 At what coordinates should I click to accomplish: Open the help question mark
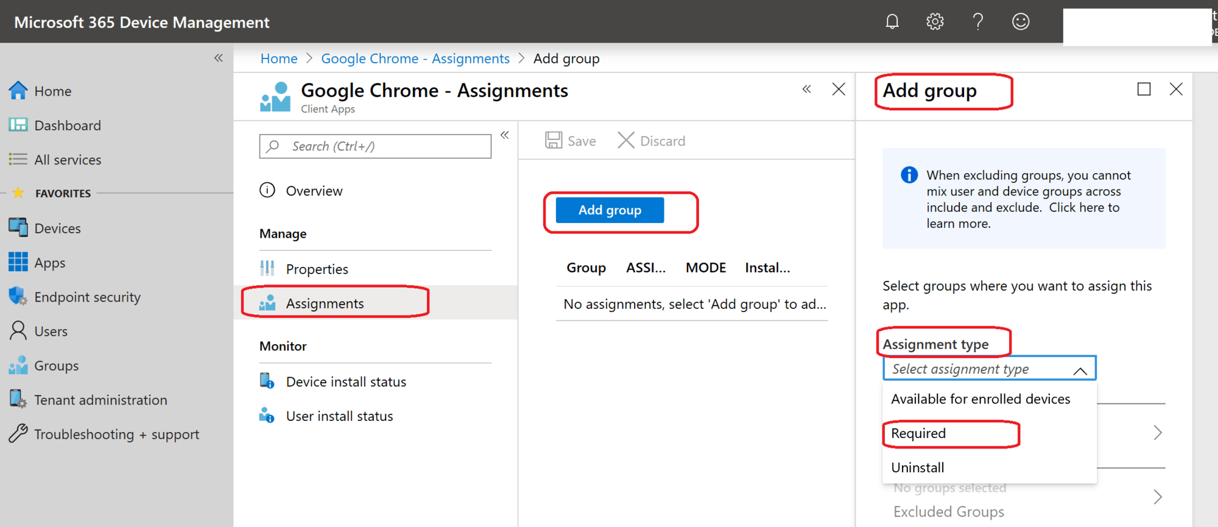pos(977,22)
